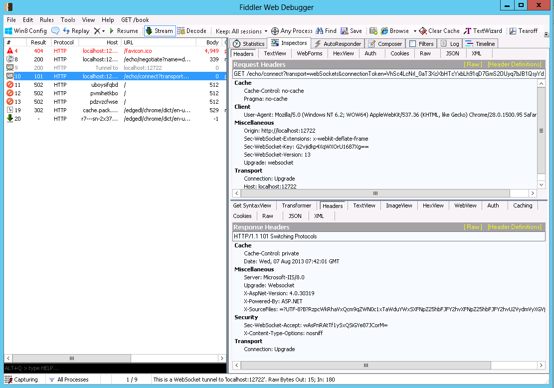The width and height of the screenshot is (554, 388).
Task: Expand the toolbar overflow chevron
Action: tap(546, 34)
